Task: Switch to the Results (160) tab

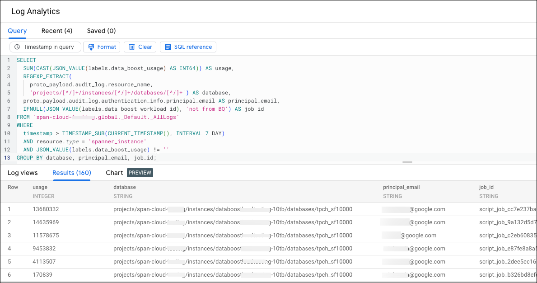Action: pos(71,173)
